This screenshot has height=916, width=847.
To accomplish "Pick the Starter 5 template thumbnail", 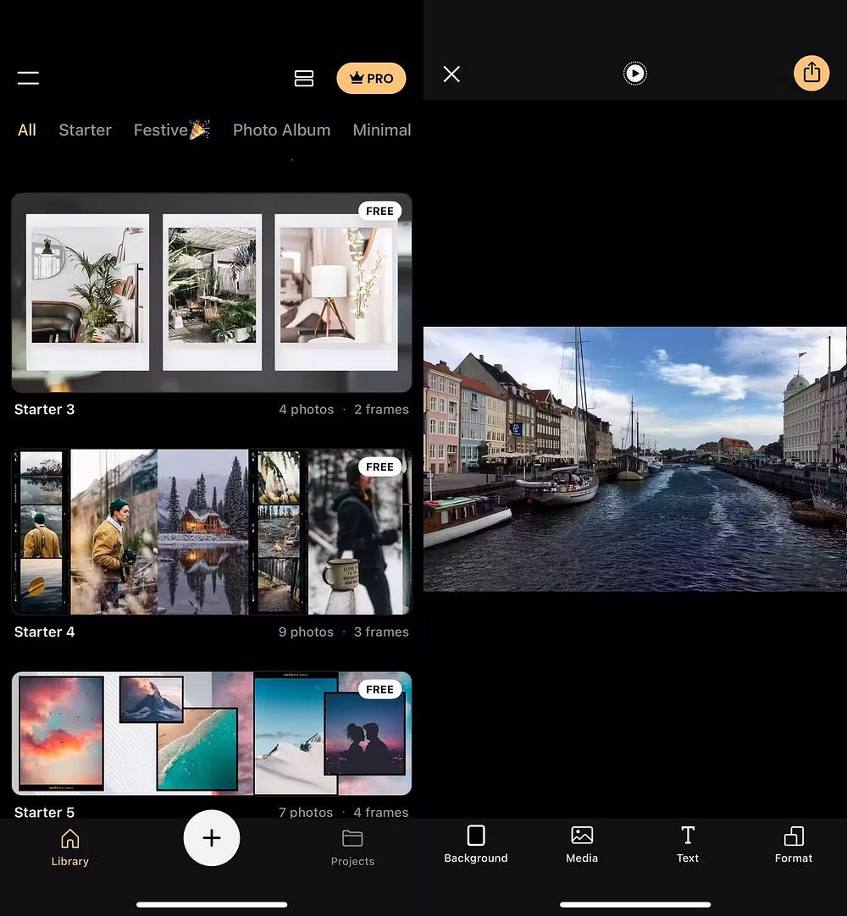I will (212, 734).
